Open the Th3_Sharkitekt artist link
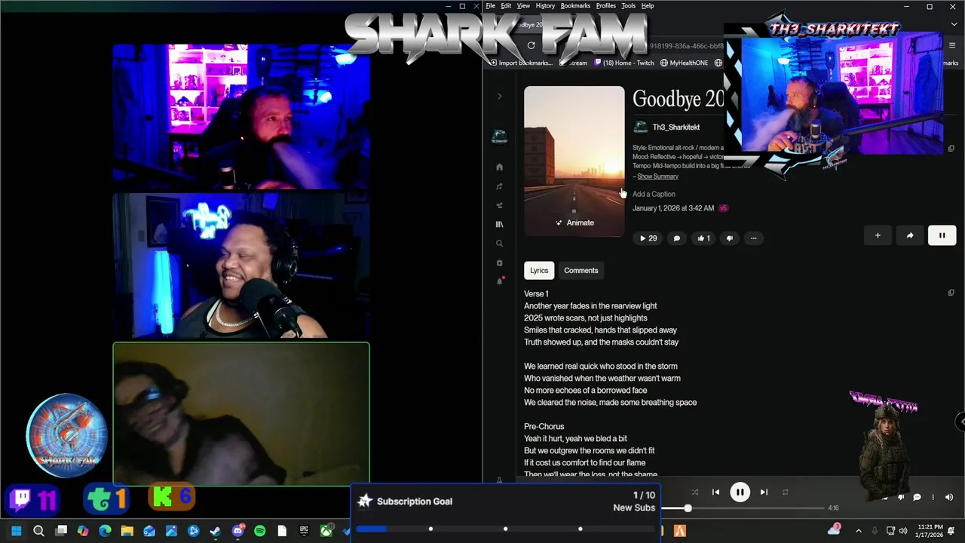The image size is (965, 543). [x=676, y=127]
